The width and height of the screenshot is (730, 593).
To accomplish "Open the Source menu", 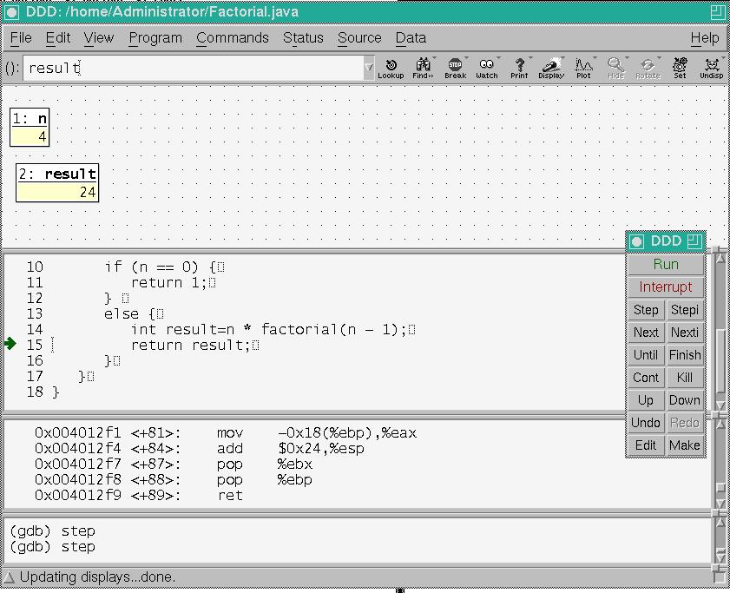I will pos(359,37).
